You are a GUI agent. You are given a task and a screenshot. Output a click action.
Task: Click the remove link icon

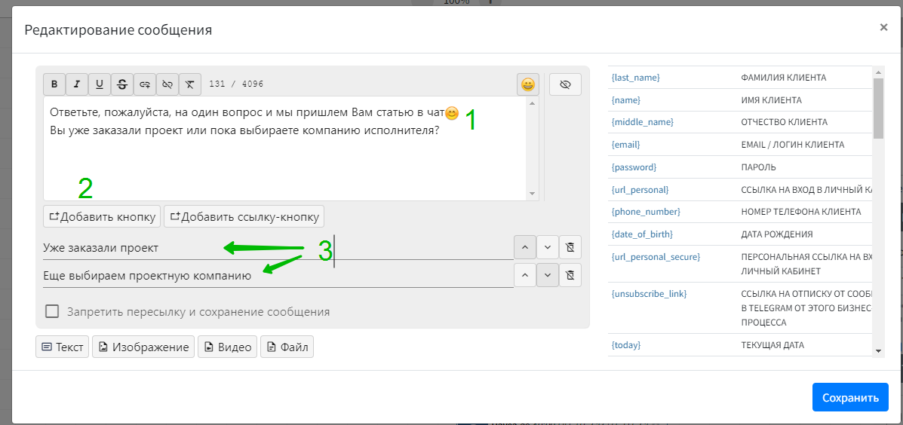click(x=167, y=84)
